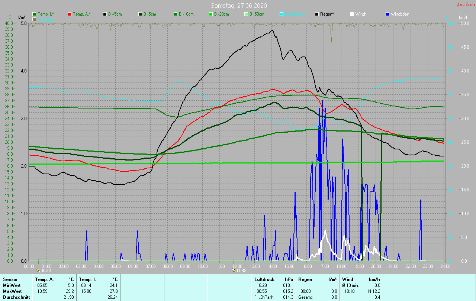This screenshot has width=476, height=301.
Task: Click the green Temp. I. legend square
Action: coord(35,14)
